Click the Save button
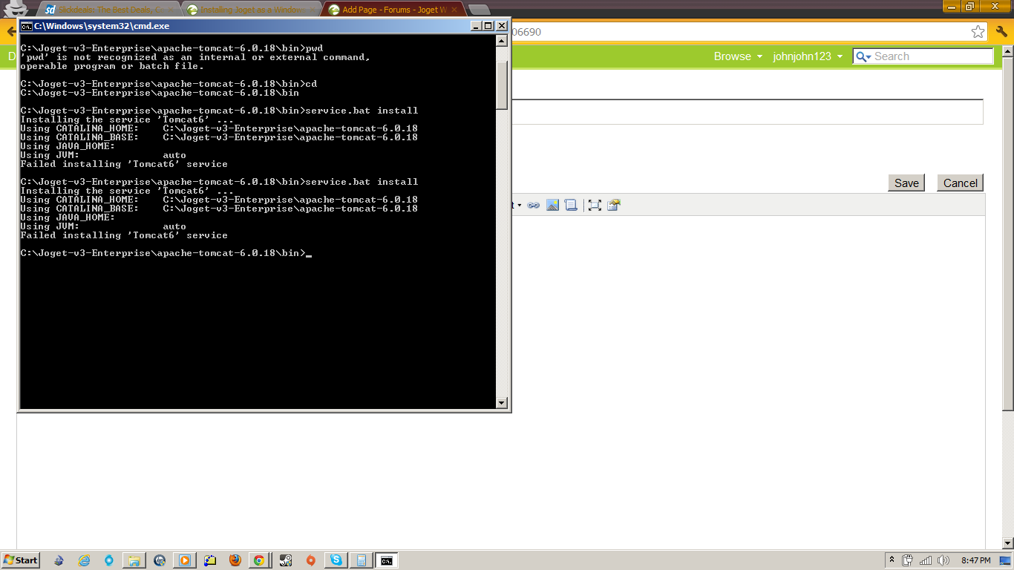Viewport: 1014px width, 570px height. click(906, 183)
